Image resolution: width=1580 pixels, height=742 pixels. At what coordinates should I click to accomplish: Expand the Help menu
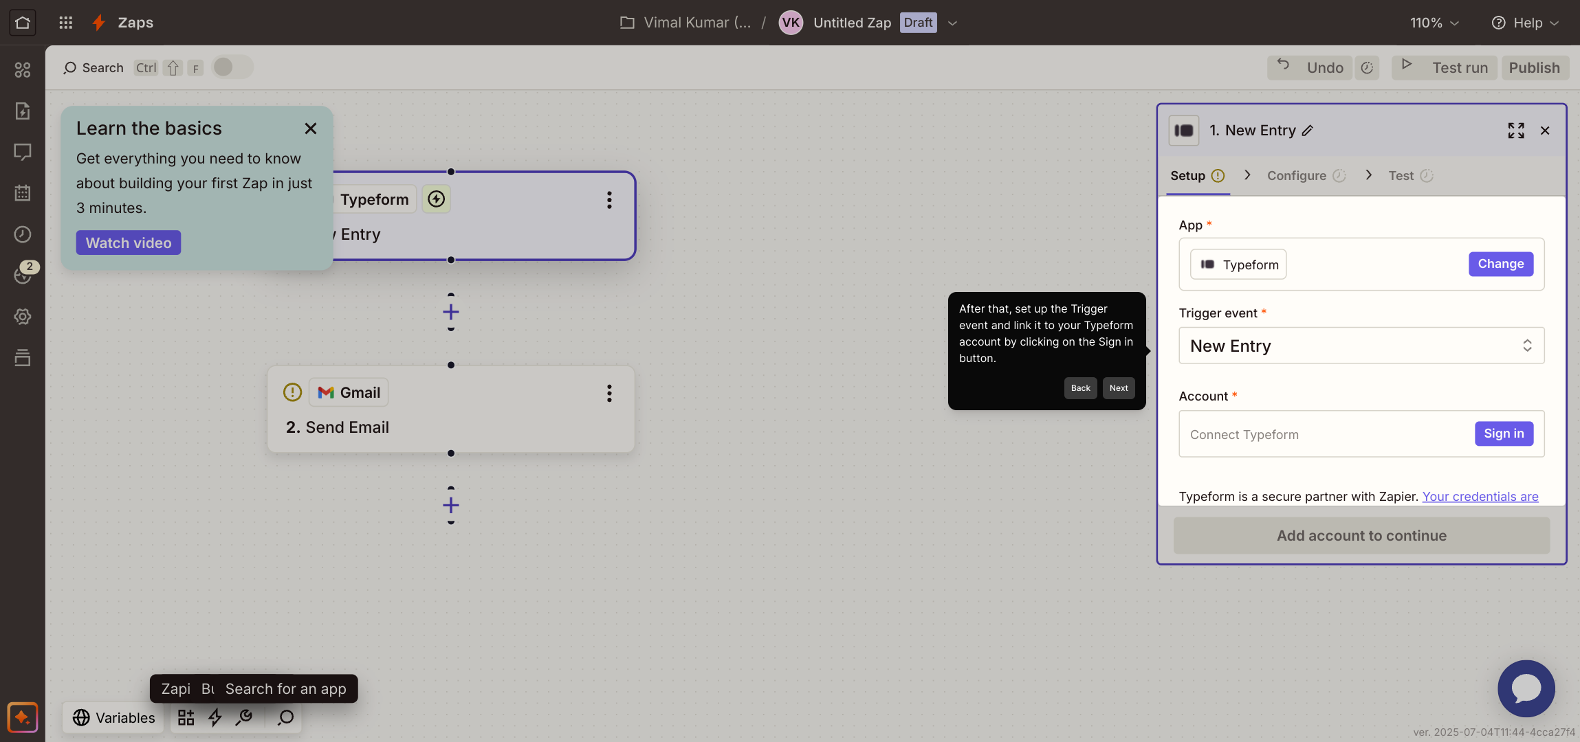pyautogui.click(x=1525, y=23)
